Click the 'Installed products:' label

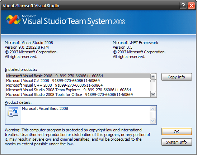coord(21,69)
